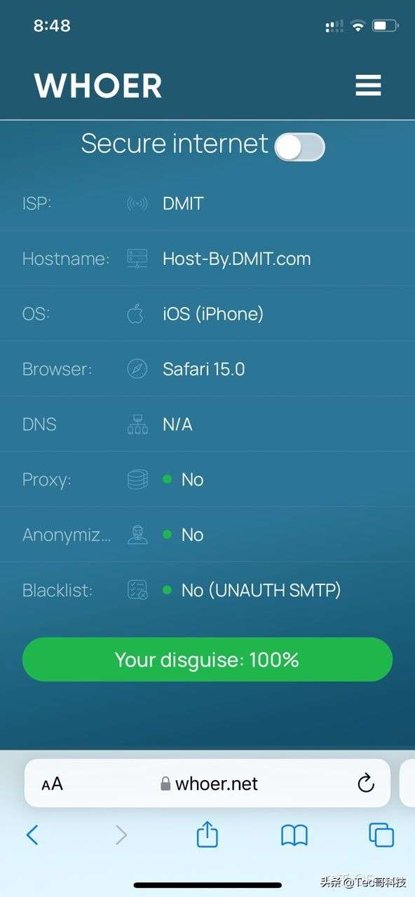The image size is (415, 897).
Task: Open the Safari share sheet
Action: tap(207, 834)
